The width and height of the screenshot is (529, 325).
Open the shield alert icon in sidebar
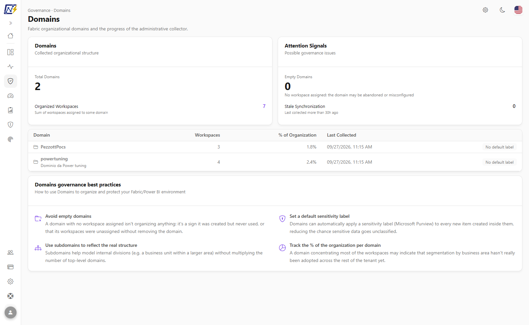coord(11,125)
